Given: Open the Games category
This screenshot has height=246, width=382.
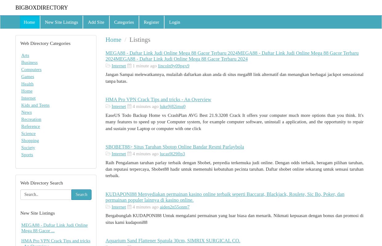Looking at the screenshot, I should [28, 77].
